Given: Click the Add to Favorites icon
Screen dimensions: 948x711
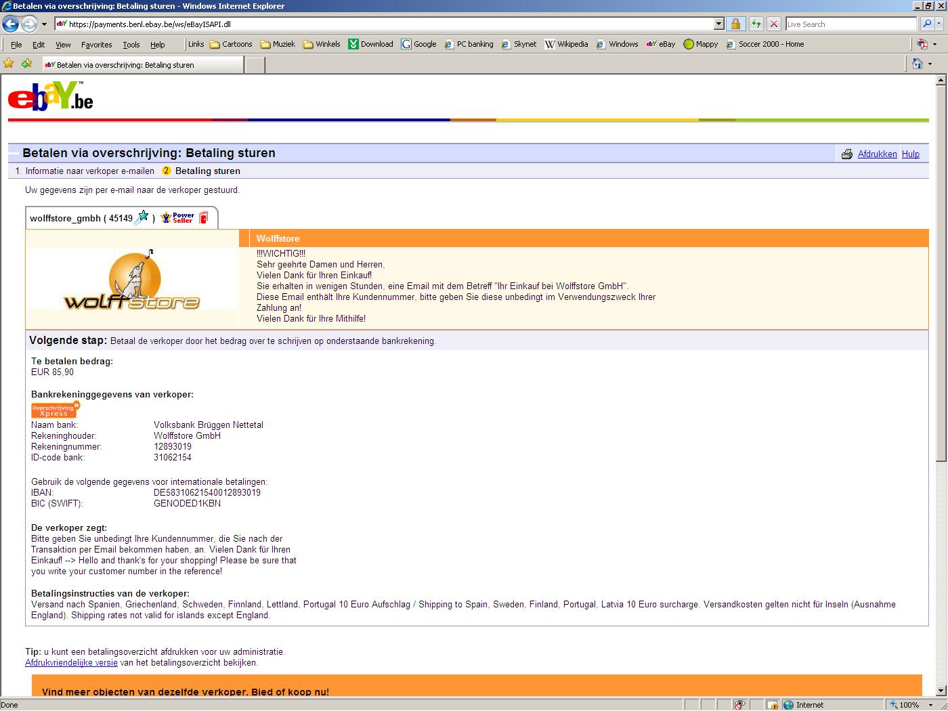Looking at the screenshot, I should 26,64.
